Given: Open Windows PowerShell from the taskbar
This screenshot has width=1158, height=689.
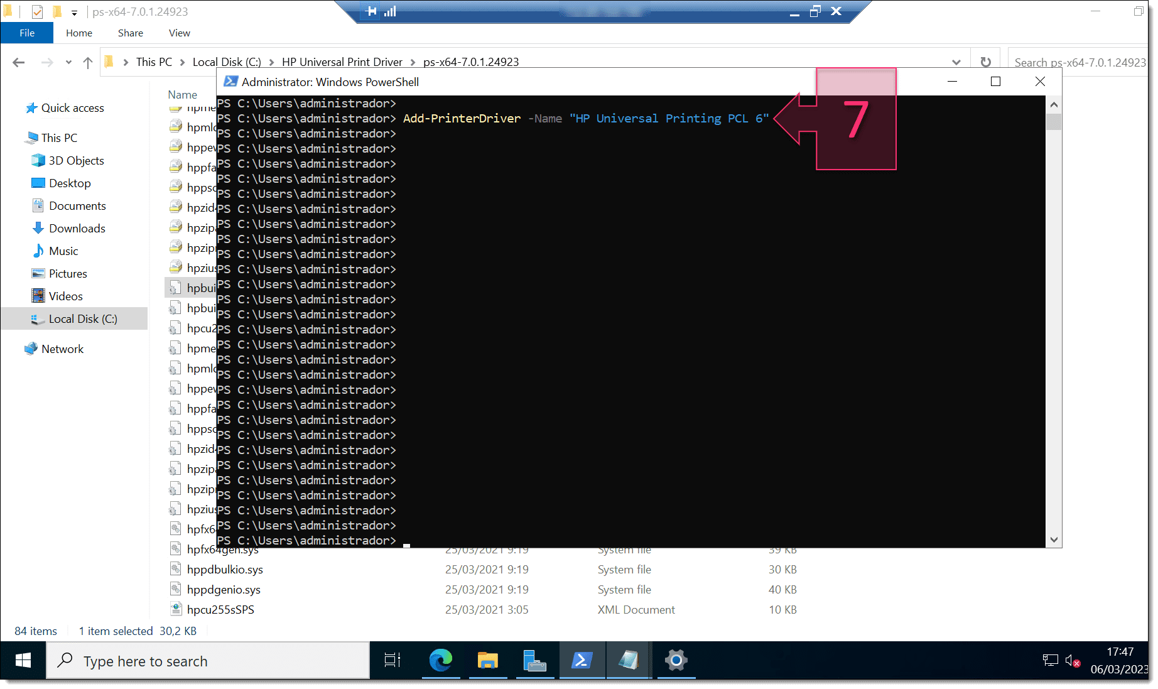Looking at the screenshot, I should (582, 660).
